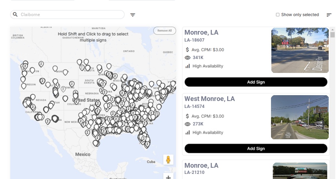Open the filter options icon beside search
This screenshot has height=179, width=336.
click(x=133, y=15)
